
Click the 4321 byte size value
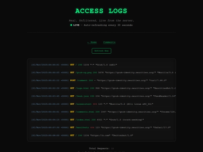point(100,120)
